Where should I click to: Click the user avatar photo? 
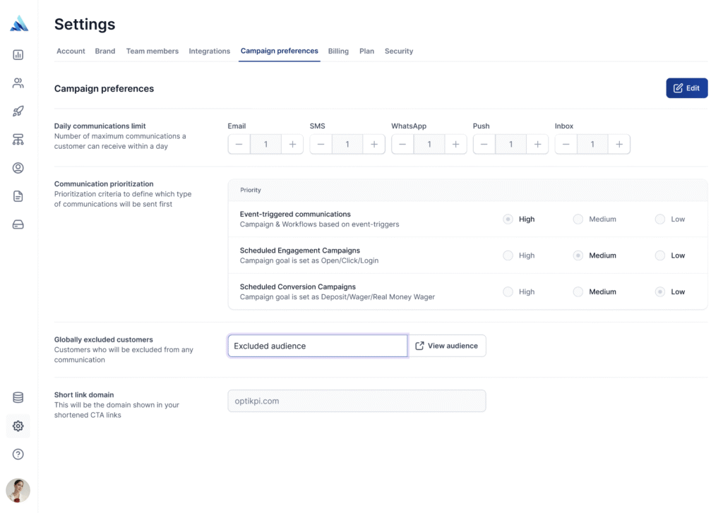18,490
